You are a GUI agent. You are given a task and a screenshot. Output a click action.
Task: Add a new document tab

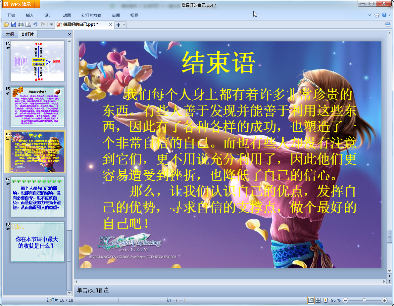(x=118, y=25)
